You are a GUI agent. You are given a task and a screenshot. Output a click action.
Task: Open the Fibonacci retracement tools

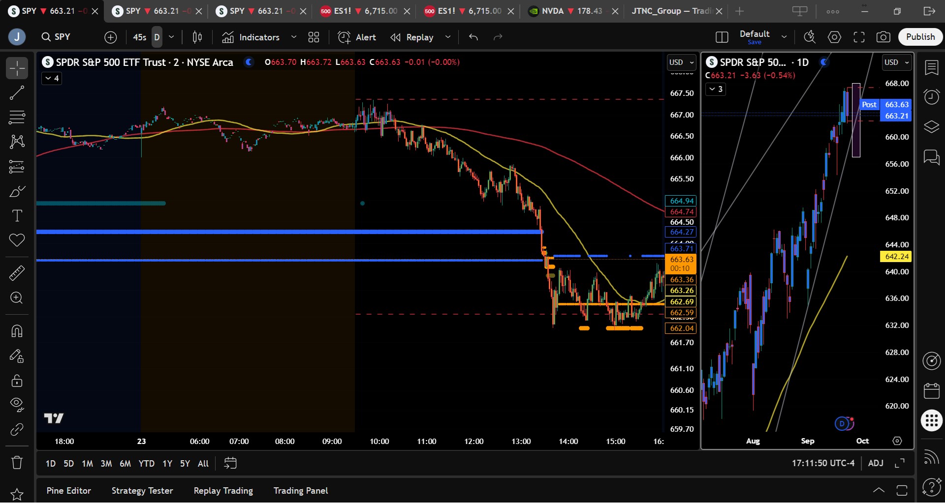[x=17, y=117]
